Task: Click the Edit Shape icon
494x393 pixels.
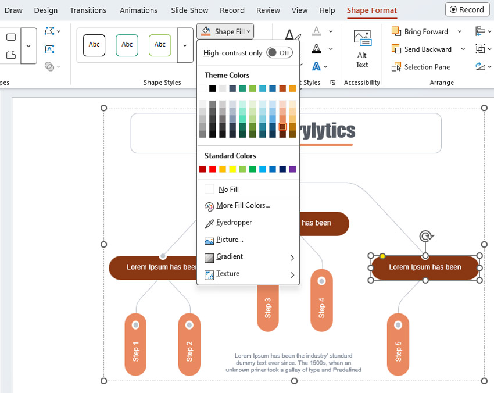Action: click(x=49, y=31)
